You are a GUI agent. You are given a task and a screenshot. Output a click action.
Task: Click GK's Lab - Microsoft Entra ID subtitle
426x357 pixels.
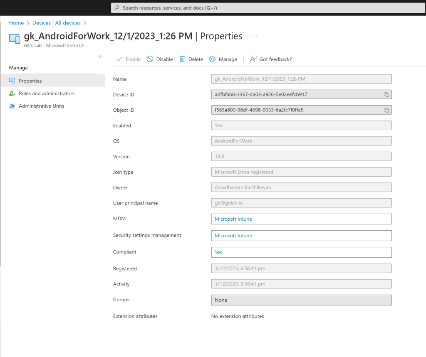(54, 46)
